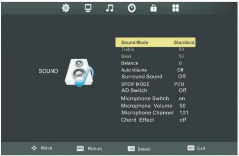Open the padlock lock menu icon
The width and height of the screenshot is (239, 156).
pyautogui.click(x=154, y=8)
